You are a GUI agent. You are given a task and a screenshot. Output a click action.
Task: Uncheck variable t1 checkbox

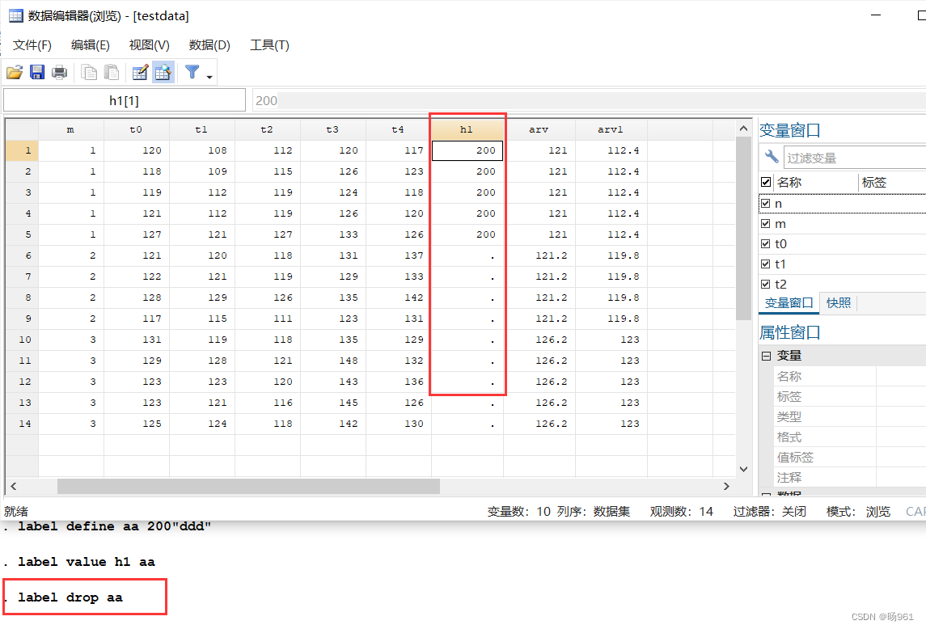coord(766,264)
